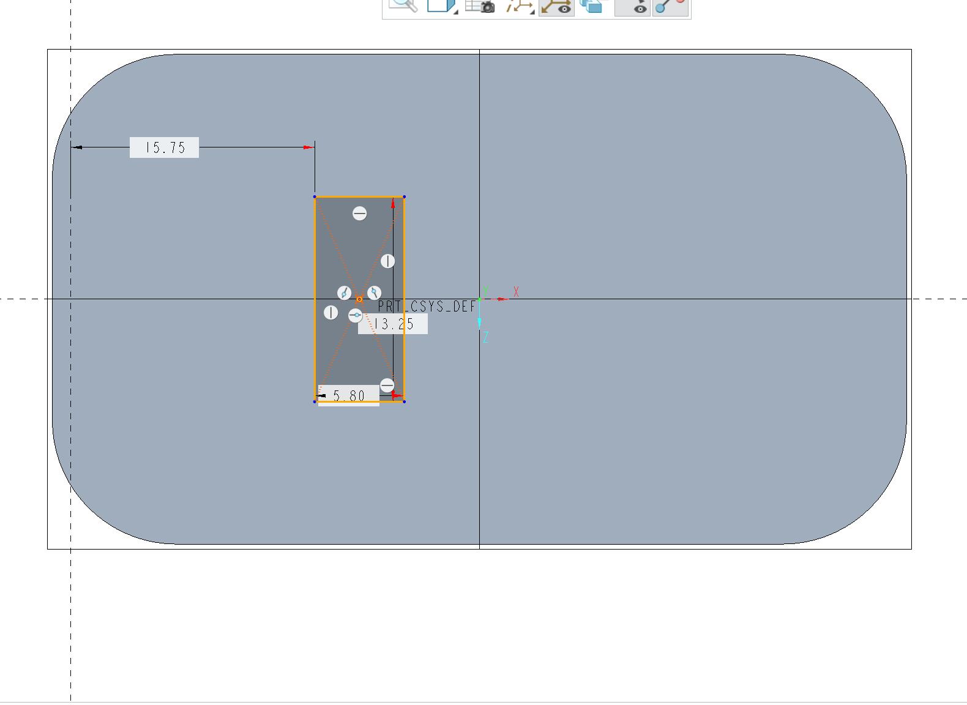
Task: Select top-left vertex of orange rectangle
Action: [x=315, y=197]
